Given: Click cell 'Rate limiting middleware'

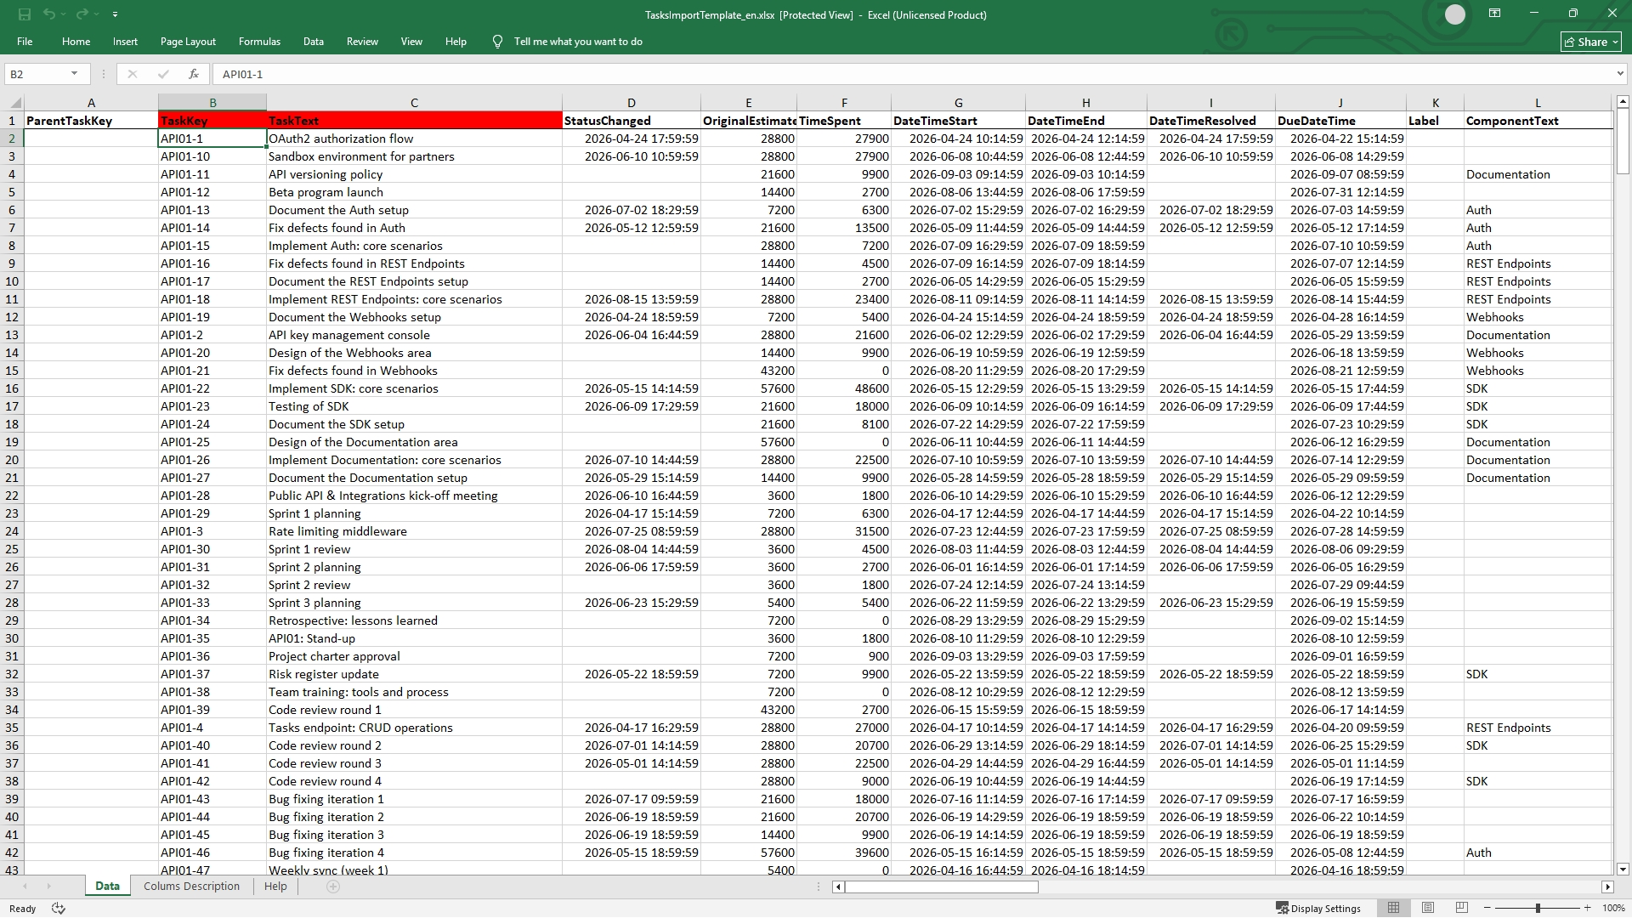Looking at the screenshot, I should 414,531.
